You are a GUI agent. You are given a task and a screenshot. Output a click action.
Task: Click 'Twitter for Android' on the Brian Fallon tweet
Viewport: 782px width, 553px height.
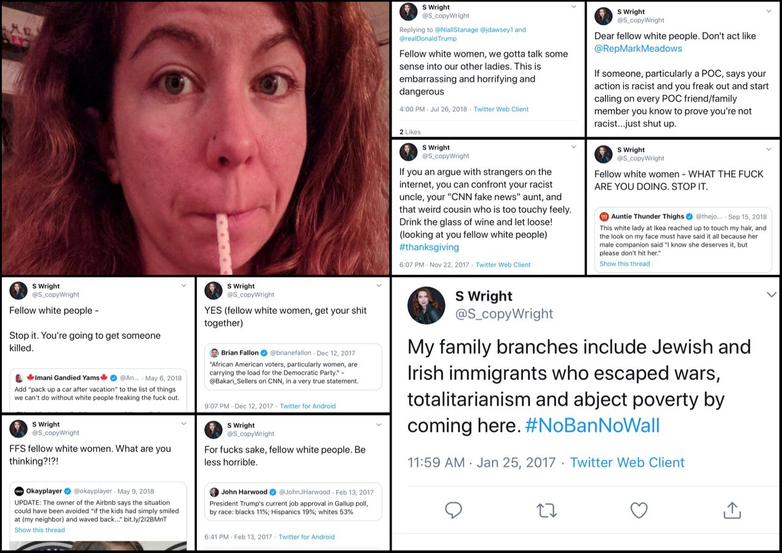point(307,406)
